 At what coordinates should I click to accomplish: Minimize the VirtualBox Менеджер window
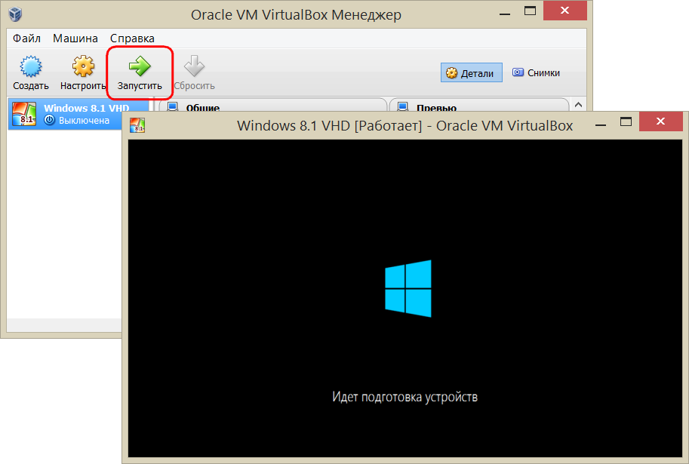tap(505, 14)
